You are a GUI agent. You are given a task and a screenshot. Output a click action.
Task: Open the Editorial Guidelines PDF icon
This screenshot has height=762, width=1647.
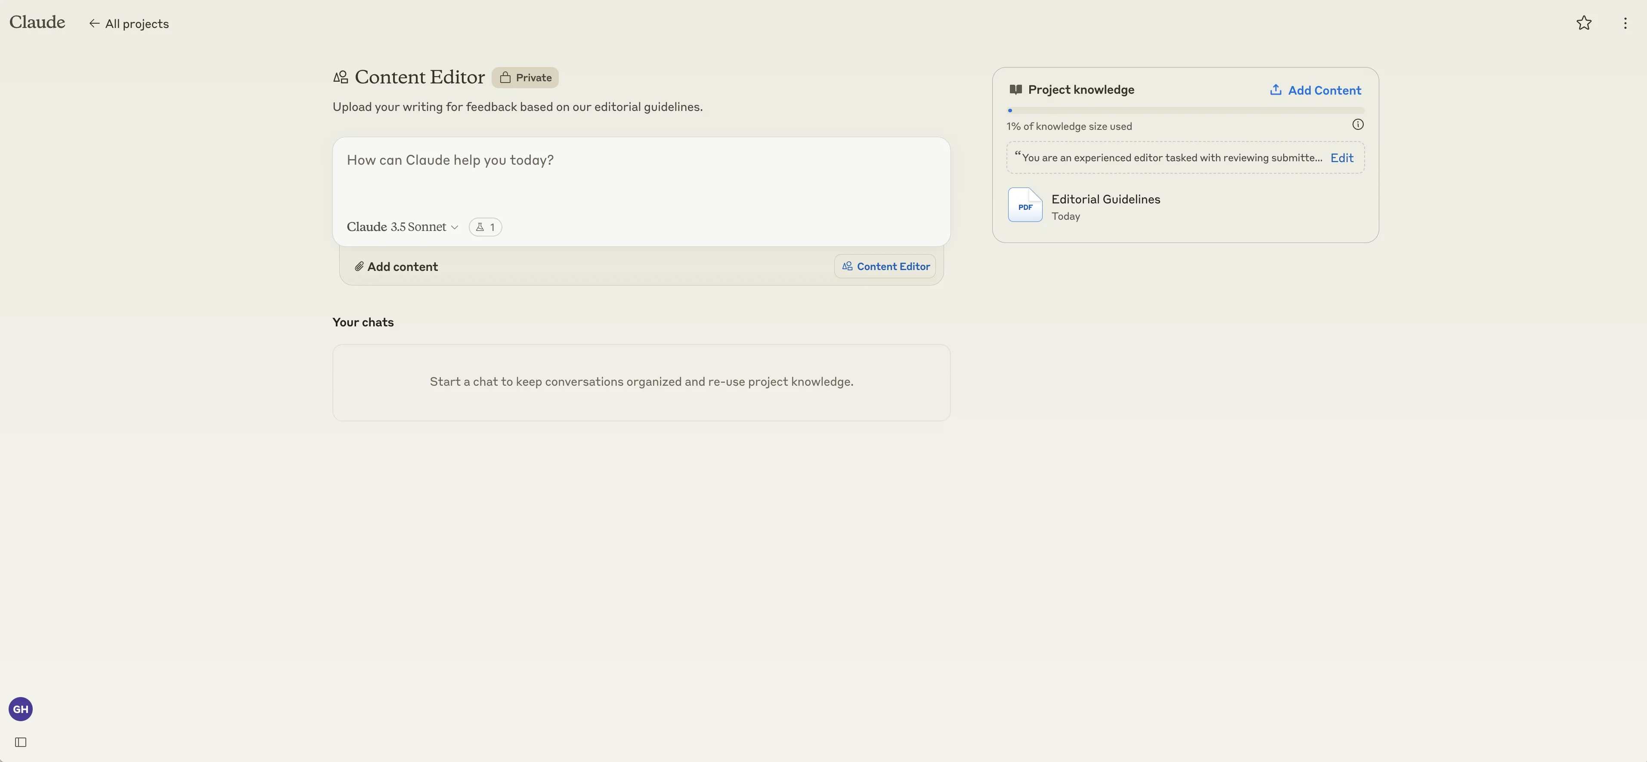coord(1024,205)
